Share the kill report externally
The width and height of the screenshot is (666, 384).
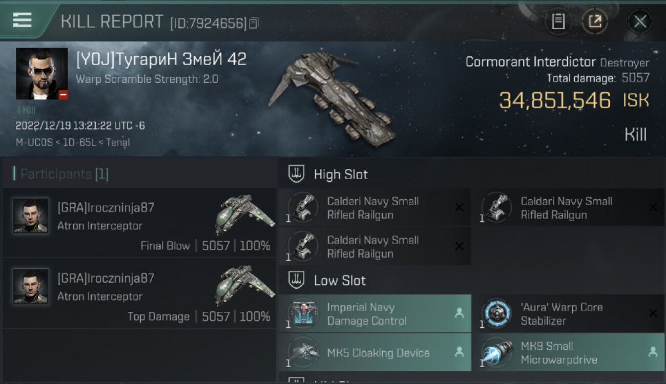click(x=595, y=22)
